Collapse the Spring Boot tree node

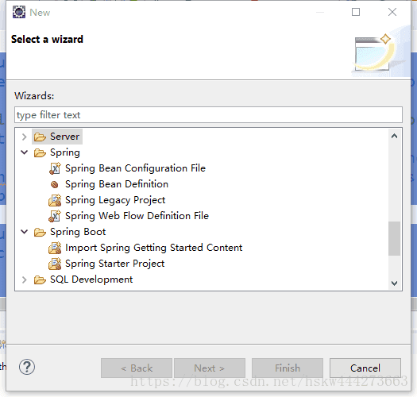coord(24,232)
